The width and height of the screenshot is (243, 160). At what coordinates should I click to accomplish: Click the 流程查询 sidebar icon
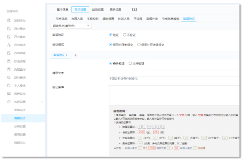coord(9,69)
